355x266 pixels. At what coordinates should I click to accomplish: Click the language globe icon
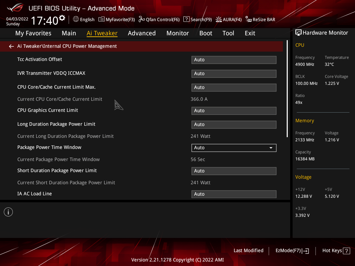pyautogui.click(x=76, y=19)
